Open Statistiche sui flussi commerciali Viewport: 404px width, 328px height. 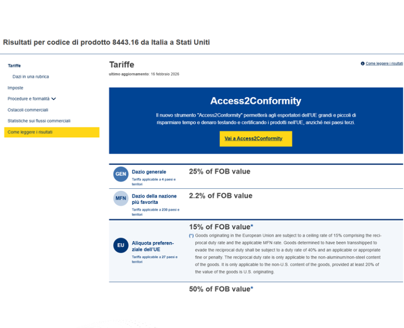tap(39, 121)
